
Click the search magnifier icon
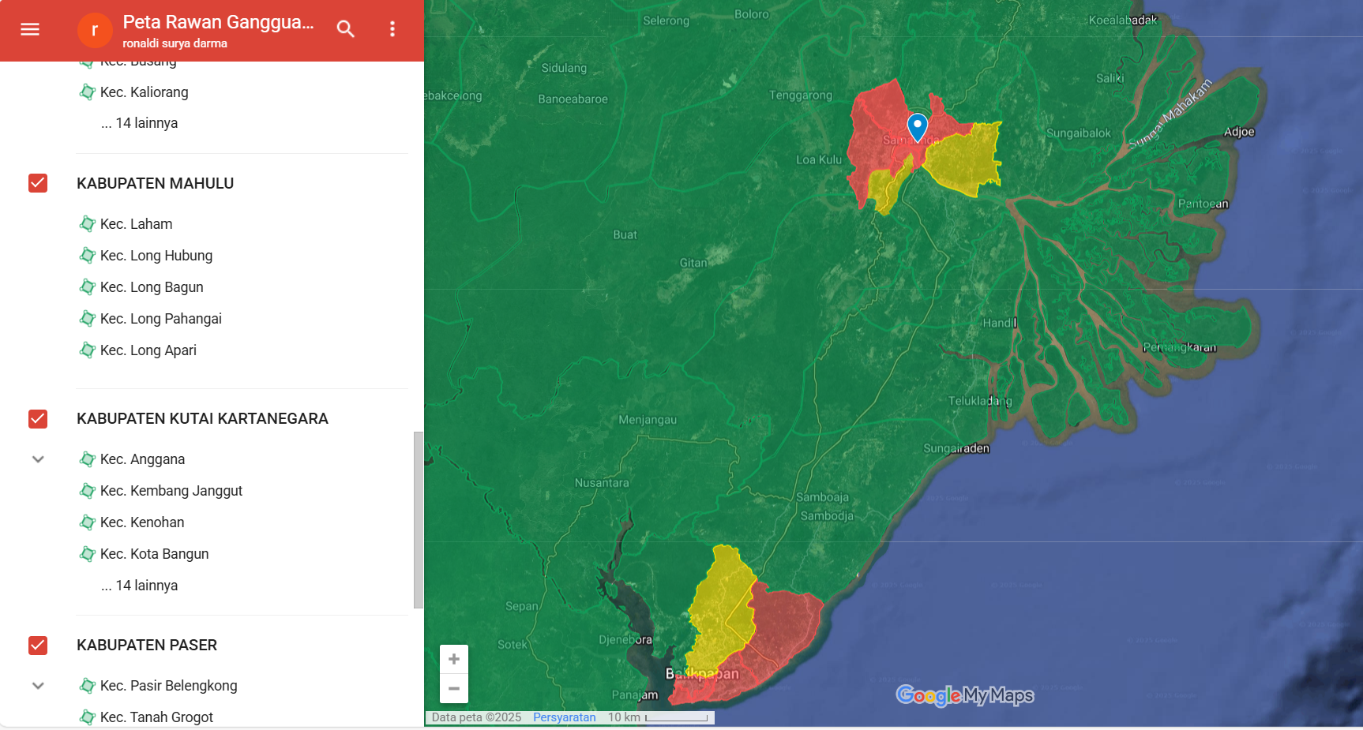point(345,29)
